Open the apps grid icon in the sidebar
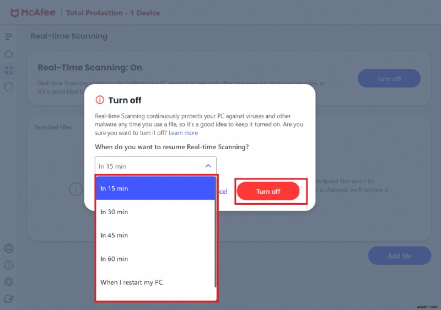Screen dimensions: 441x310 8,70
